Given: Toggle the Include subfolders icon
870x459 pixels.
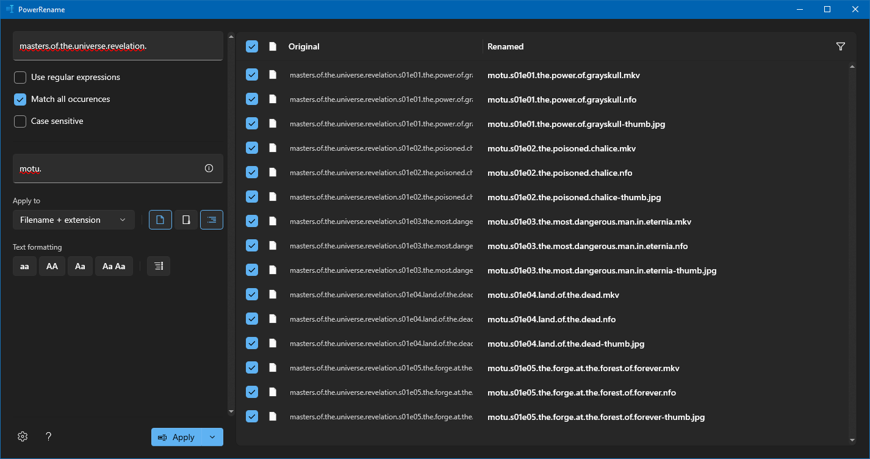Looking at the screenshot, I should click(211, 219).
